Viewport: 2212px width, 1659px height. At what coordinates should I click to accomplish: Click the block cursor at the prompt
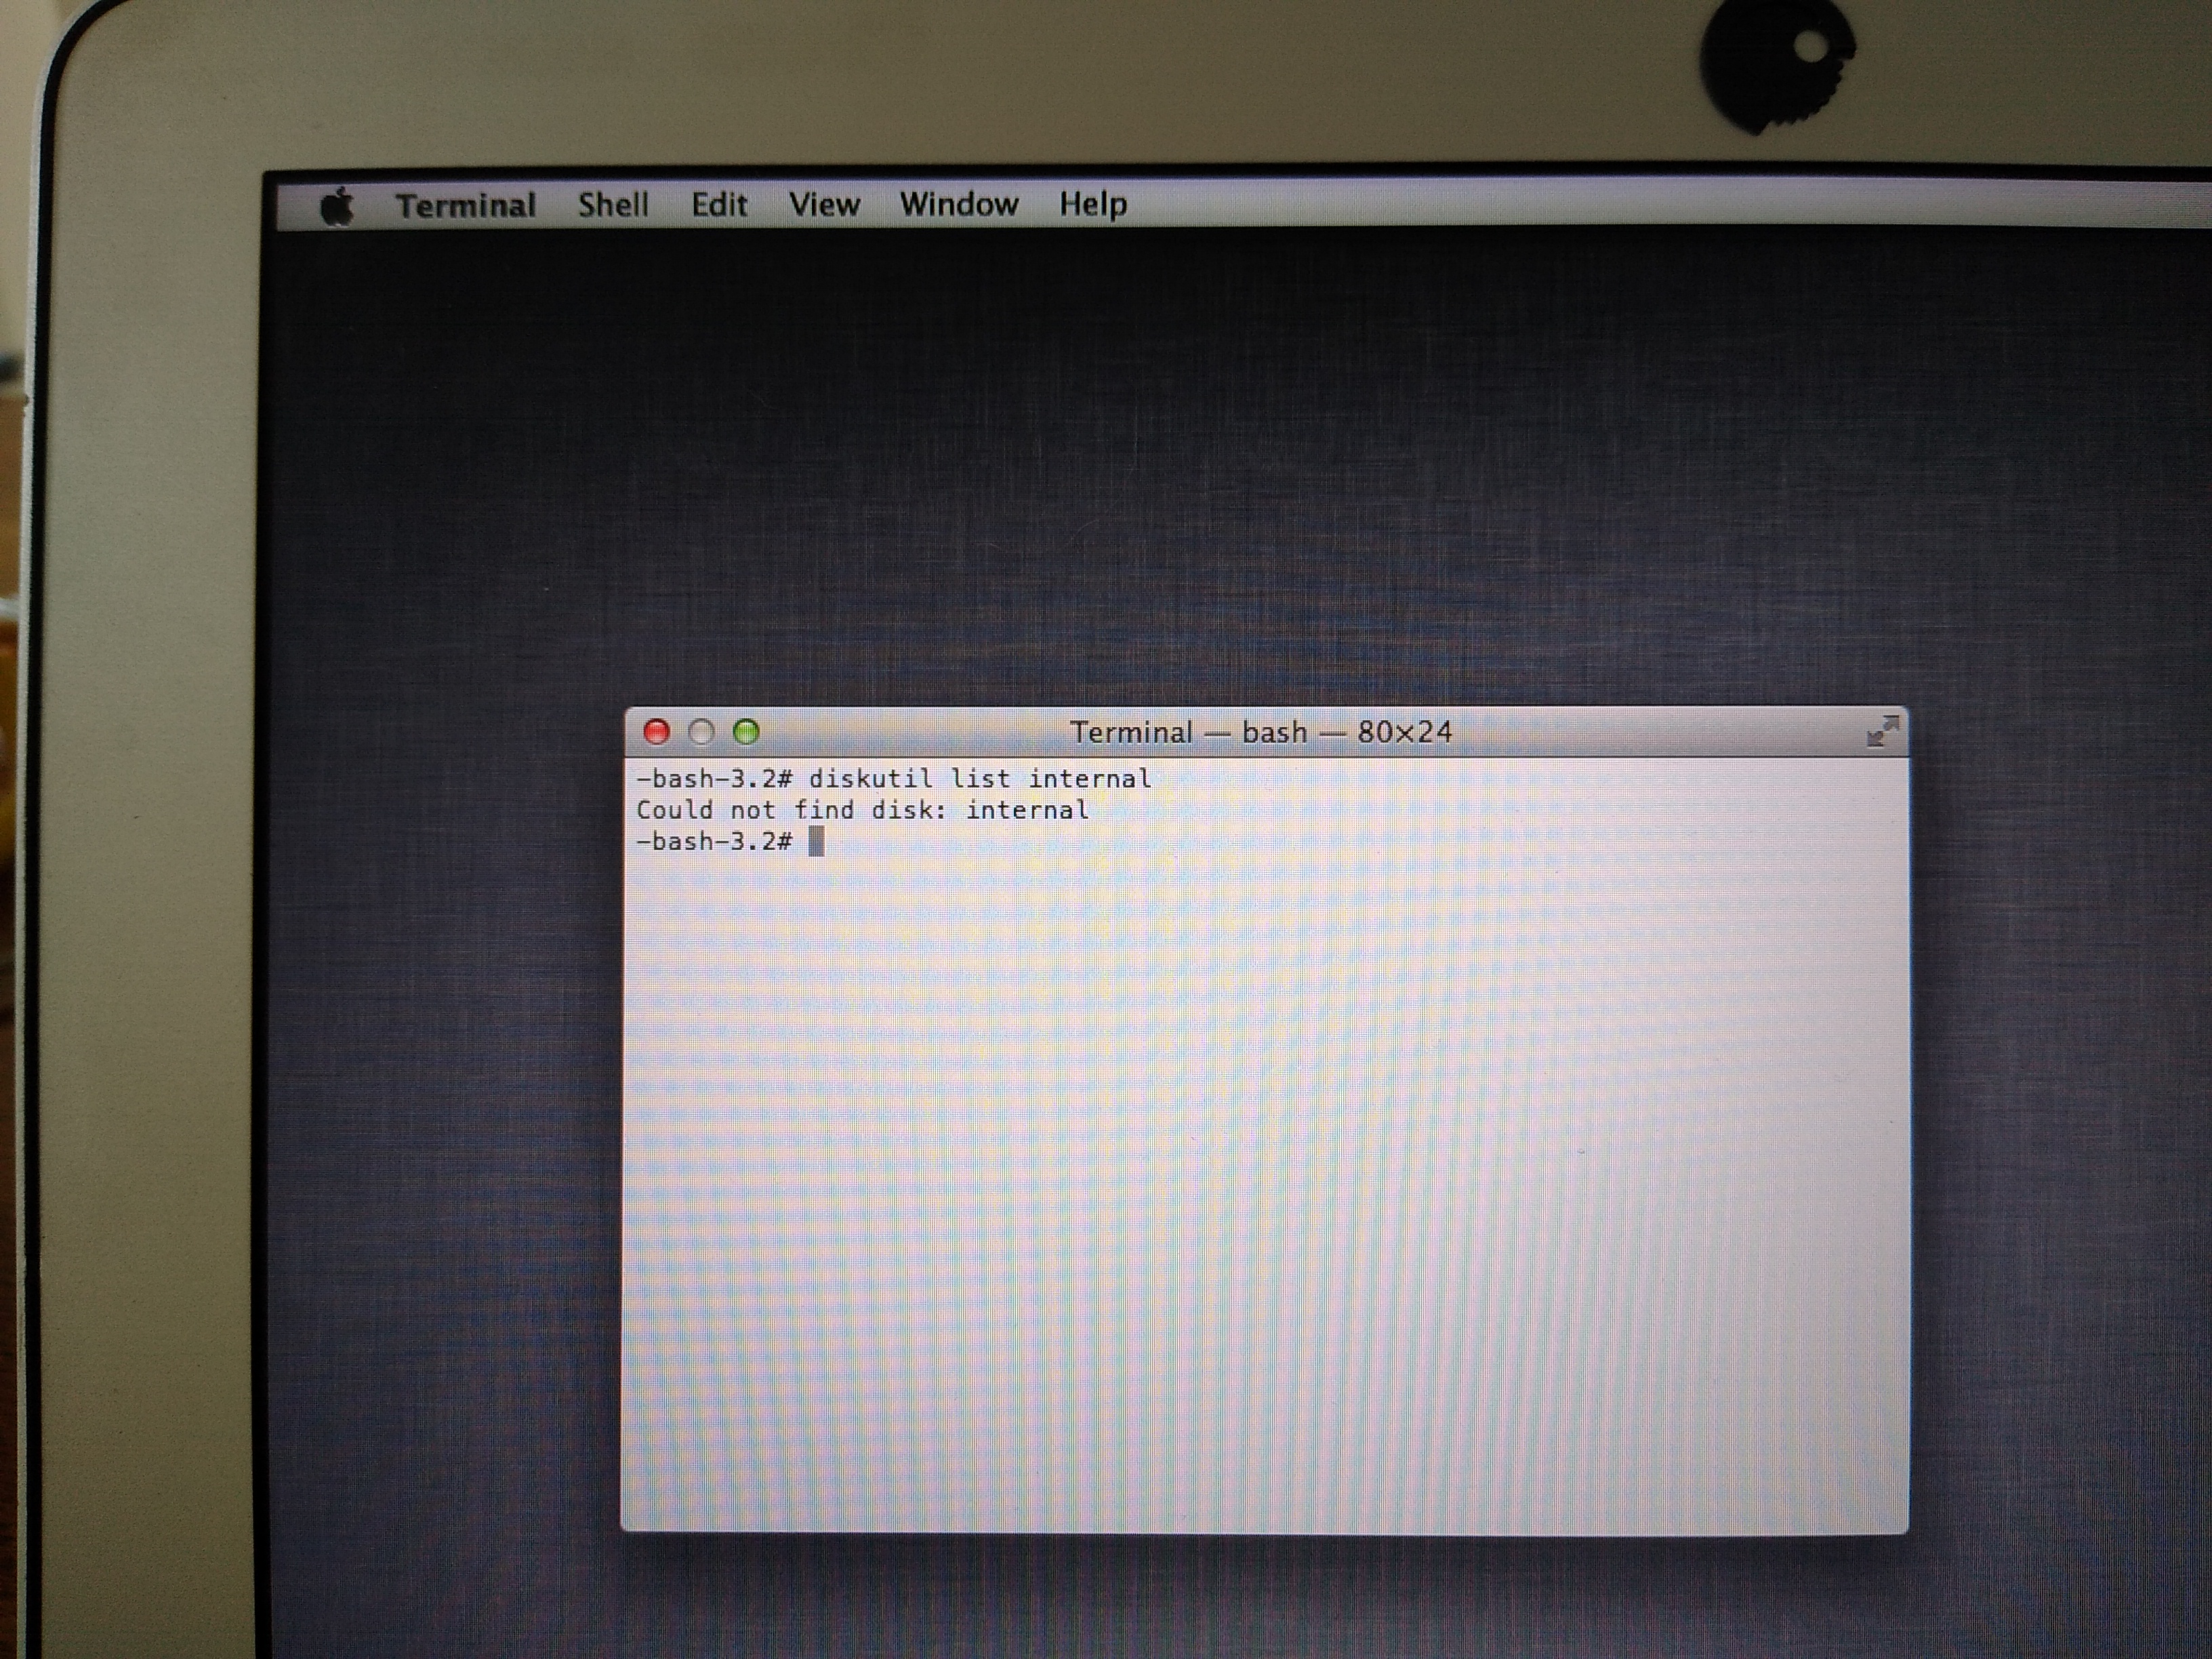point(816,841)
